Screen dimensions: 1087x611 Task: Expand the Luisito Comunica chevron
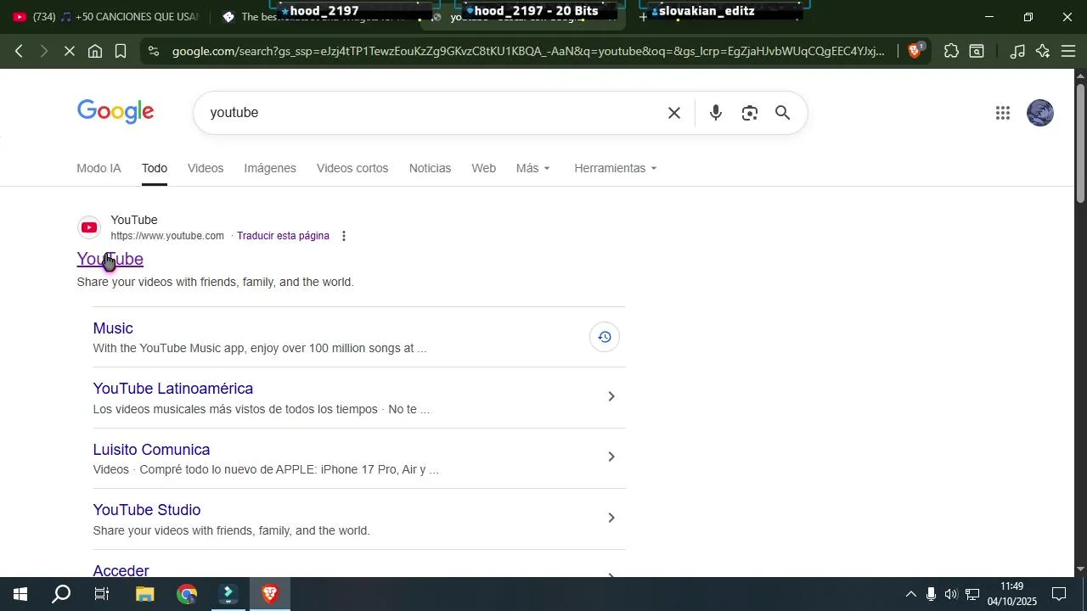coord(611,457)
